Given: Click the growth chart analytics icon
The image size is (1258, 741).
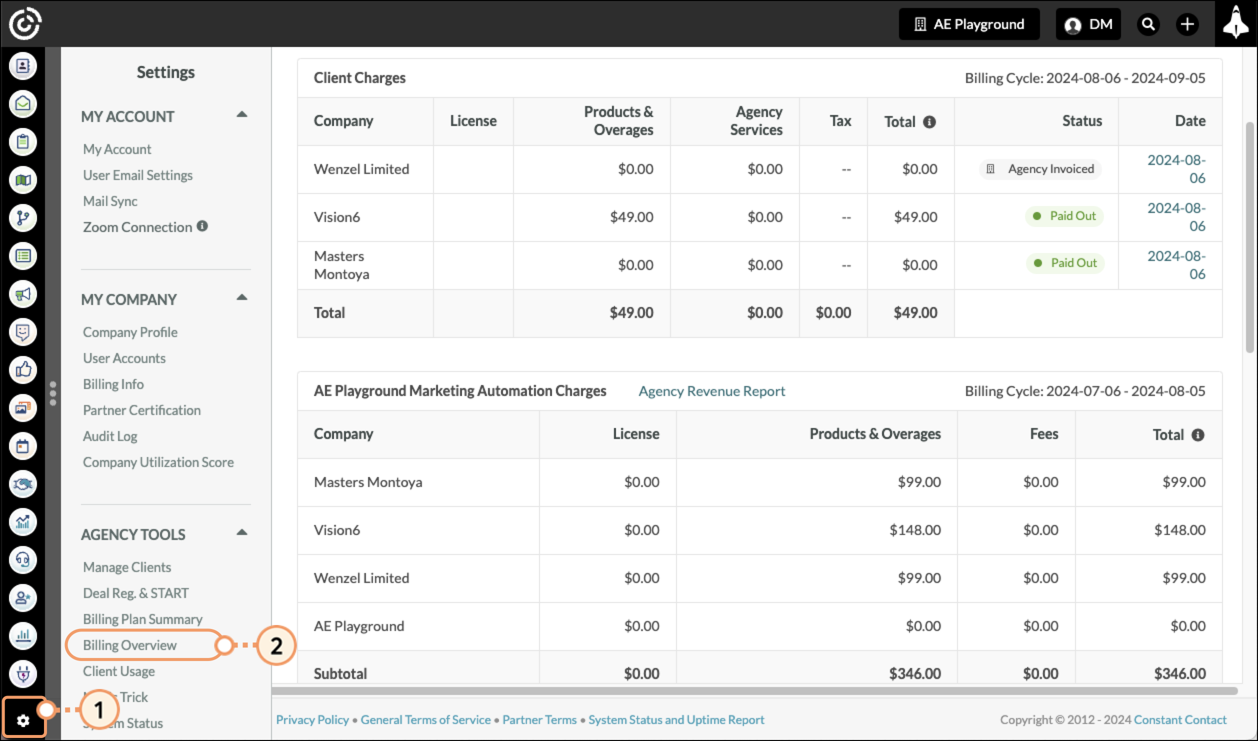Looking at the screenshot, I should pos(23,522).
